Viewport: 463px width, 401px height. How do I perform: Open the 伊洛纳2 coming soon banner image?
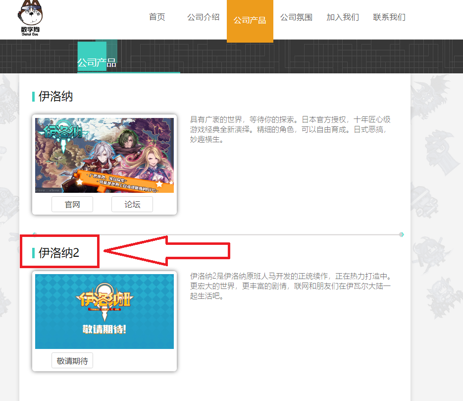click(x=104, y=311)
